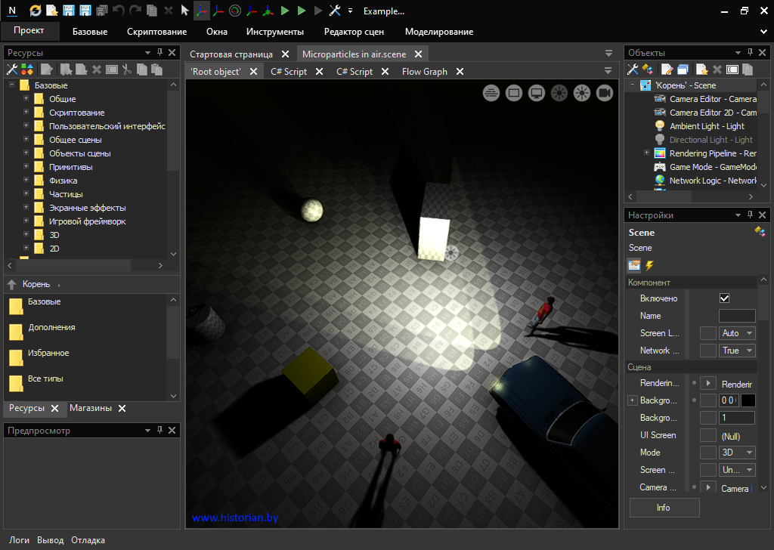Click the Ambient Light bulb icon
Viewport: 774px width, 550px height.
coord(660,126)
